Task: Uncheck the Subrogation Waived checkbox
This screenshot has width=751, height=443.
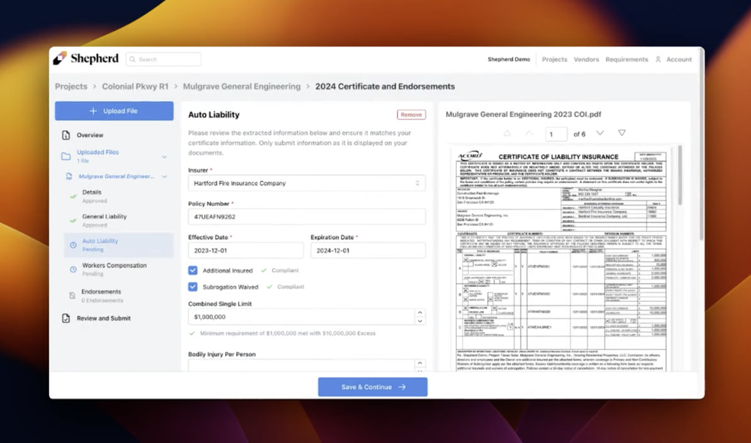Action: tap(192, 287)
